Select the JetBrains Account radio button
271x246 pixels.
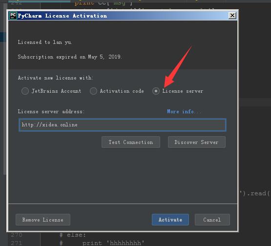pyautogui.click(x=25, y=91)
